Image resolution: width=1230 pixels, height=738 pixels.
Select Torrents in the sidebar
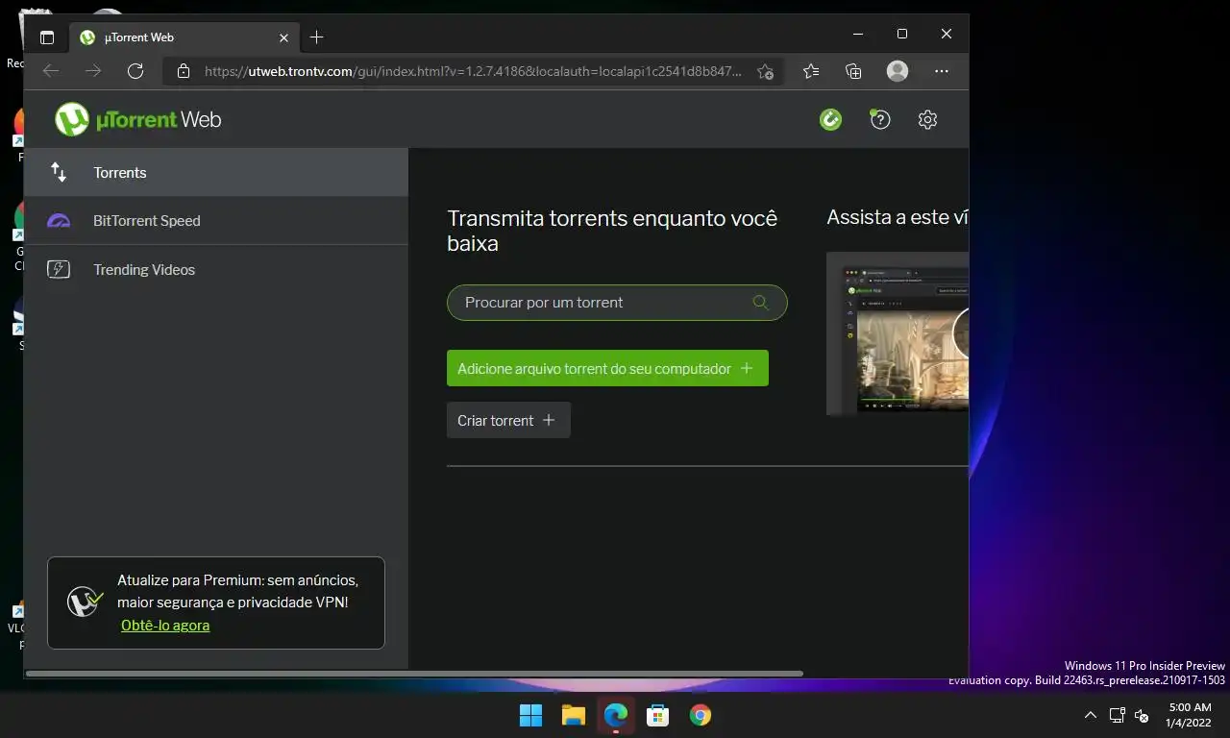click(x=216, y=173)
